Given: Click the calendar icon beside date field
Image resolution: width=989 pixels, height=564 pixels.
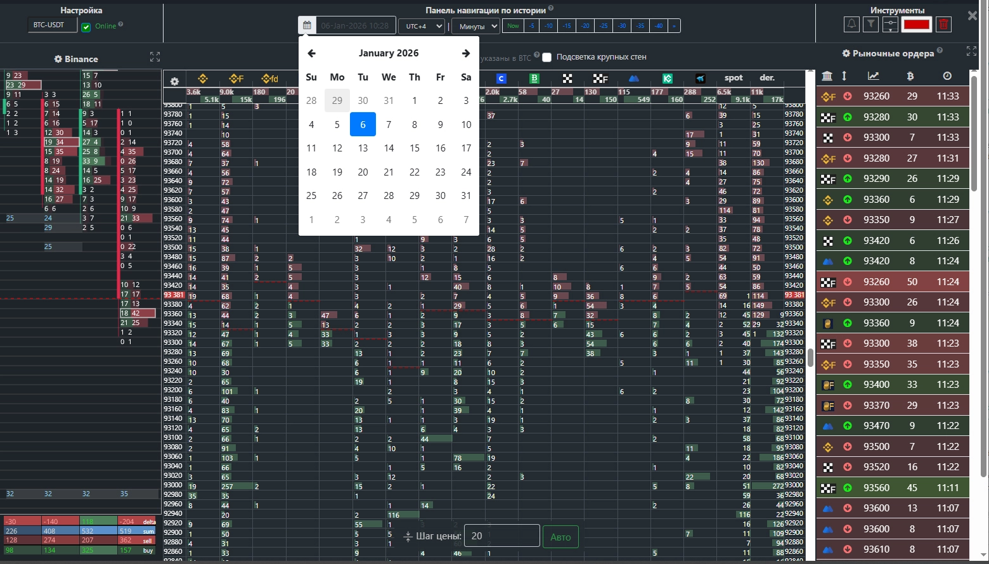Looking at the screenshot, I should click(x=307, y=26).
